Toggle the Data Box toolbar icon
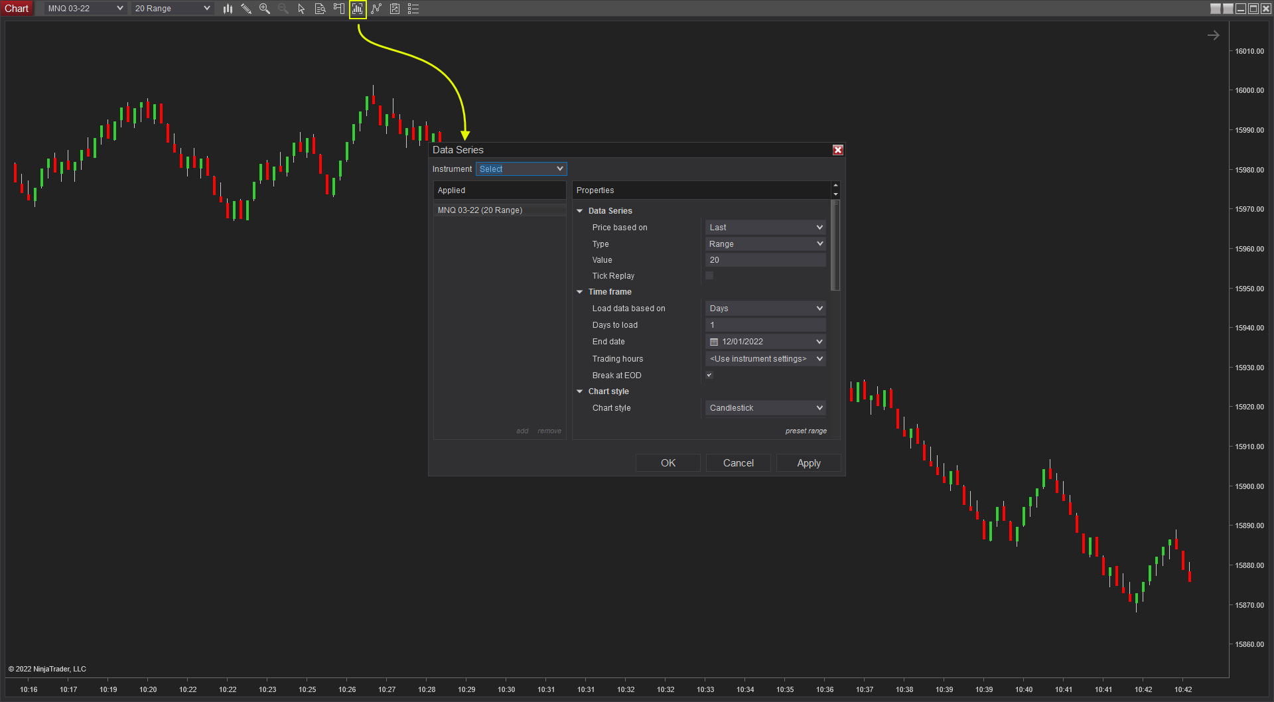 (x=320, y=9)
